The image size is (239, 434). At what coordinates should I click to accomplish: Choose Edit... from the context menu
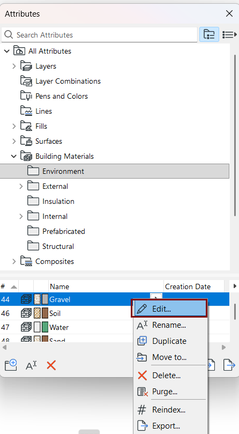[x=170, y=308]
